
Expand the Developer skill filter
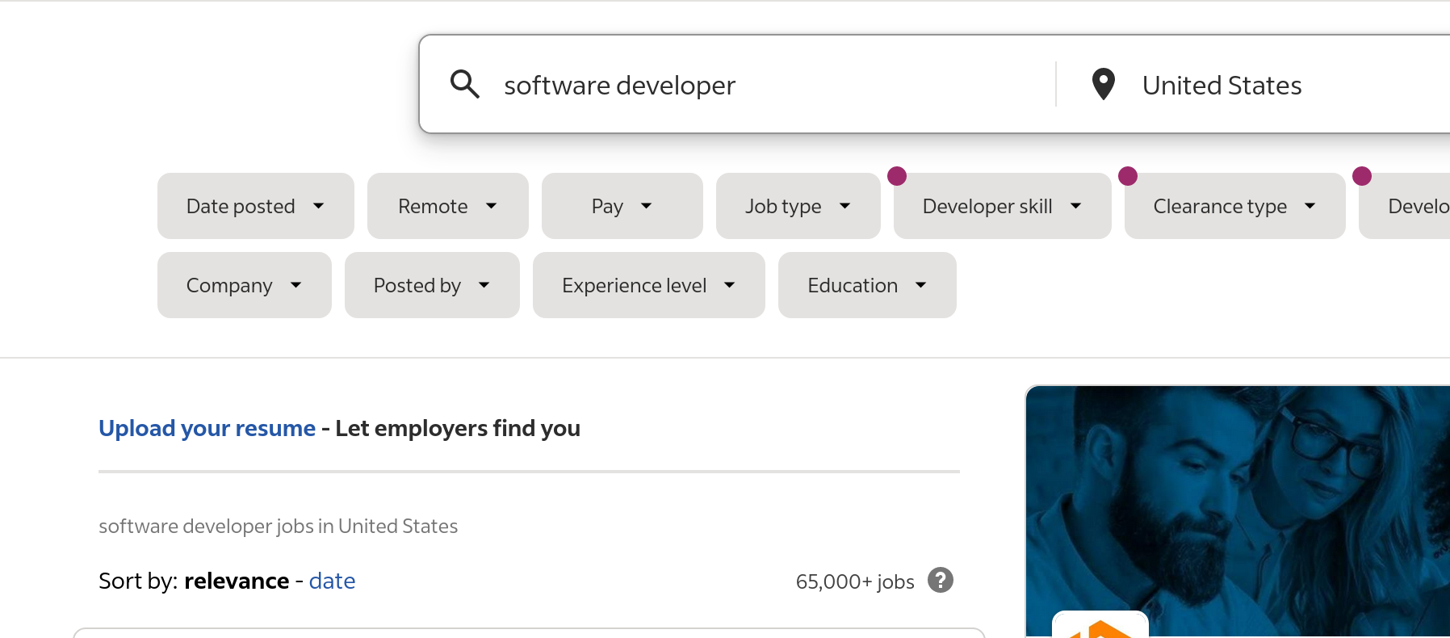1003,206
